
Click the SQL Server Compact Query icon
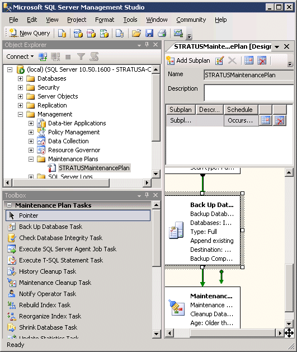tap(120, 33)
